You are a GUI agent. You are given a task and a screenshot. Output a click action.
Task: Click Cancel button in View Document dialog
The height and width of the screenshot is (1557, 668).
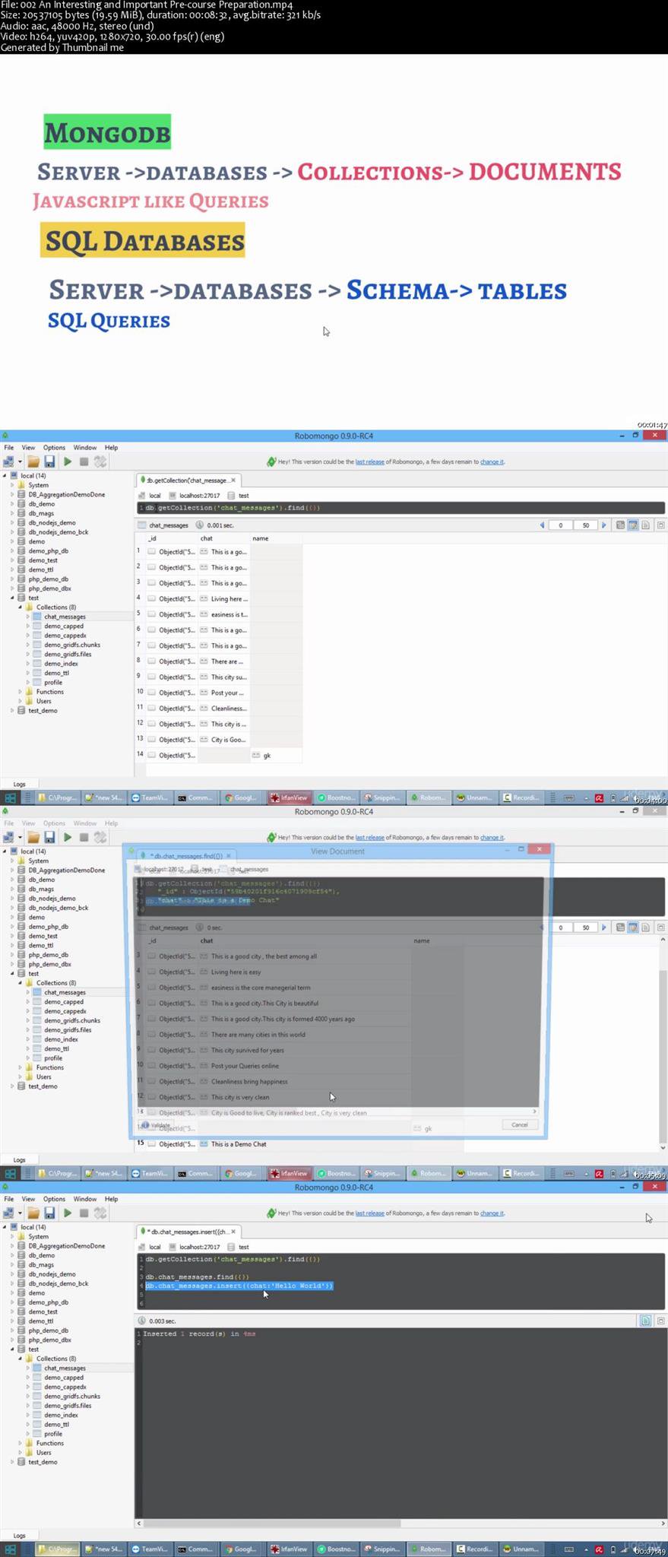pos(520,1124)
